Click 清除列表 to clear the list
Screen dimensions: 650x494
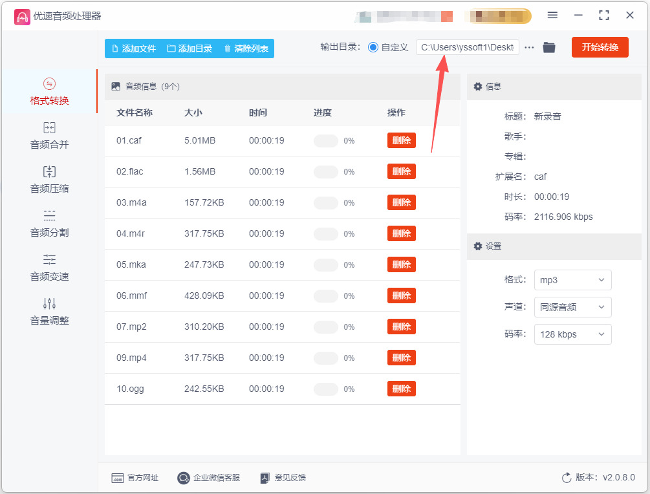[x=246, y=48]
